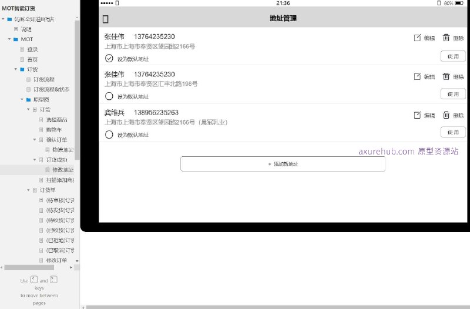Click the edit icon for 望园路2166号 default address
Screen dimensions: 470x309
pos(417,38)
